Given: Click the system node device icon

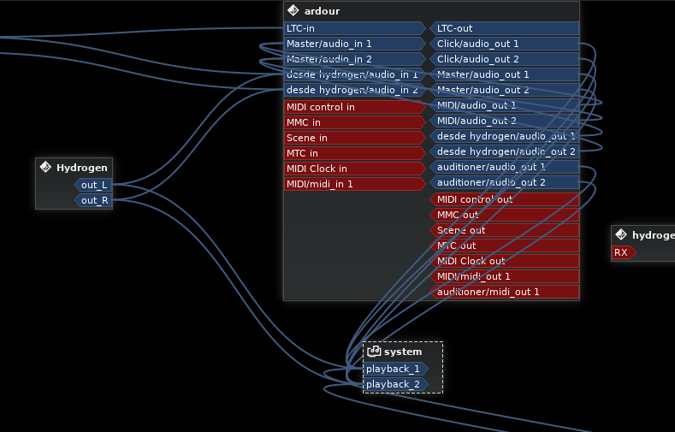Looking at the screenshot, I should [373, 352].
